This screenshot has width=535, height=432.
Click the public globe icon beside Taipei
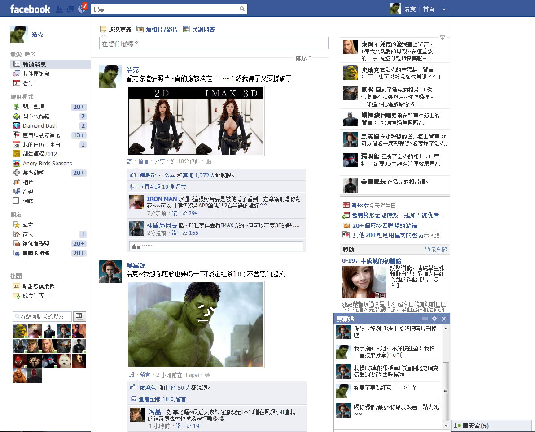click(207, 375)
